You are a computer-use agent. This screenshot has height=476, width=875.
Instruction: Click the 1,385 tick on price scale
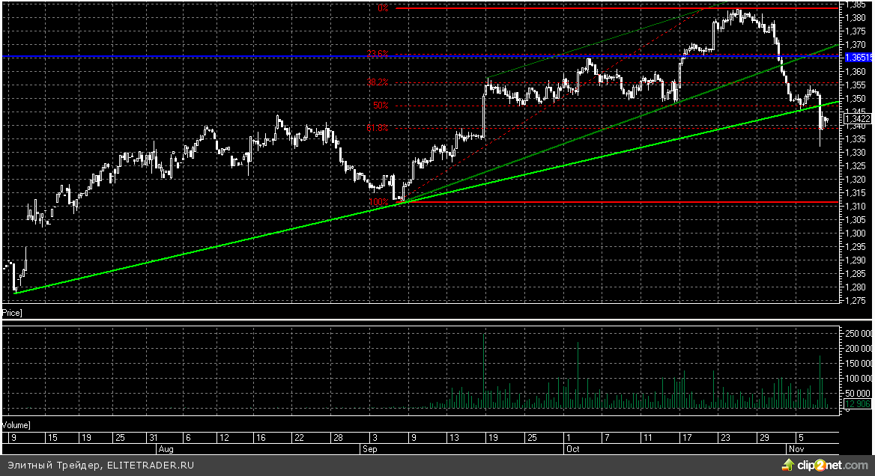tap(857, 4)
